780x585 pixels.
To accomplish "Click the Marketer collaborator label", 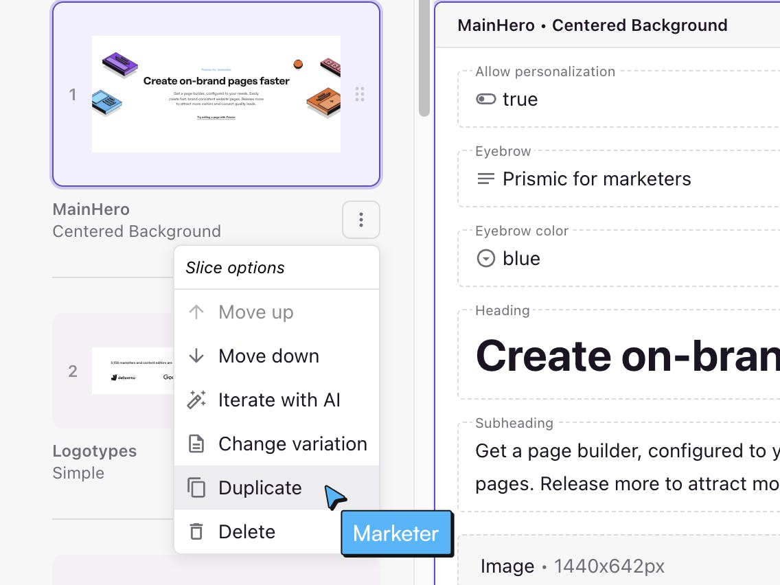I will click(396, 534).
